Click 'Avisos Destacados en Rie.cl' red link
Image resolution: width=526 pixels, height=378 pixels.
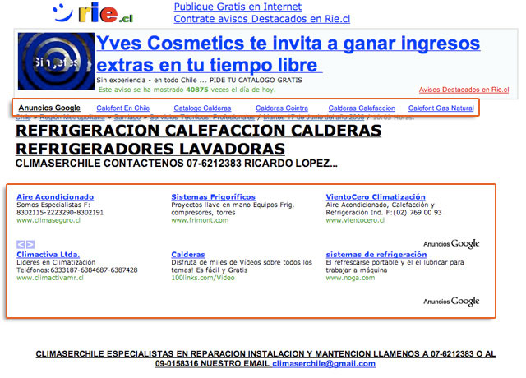click(x=464, y=90)
